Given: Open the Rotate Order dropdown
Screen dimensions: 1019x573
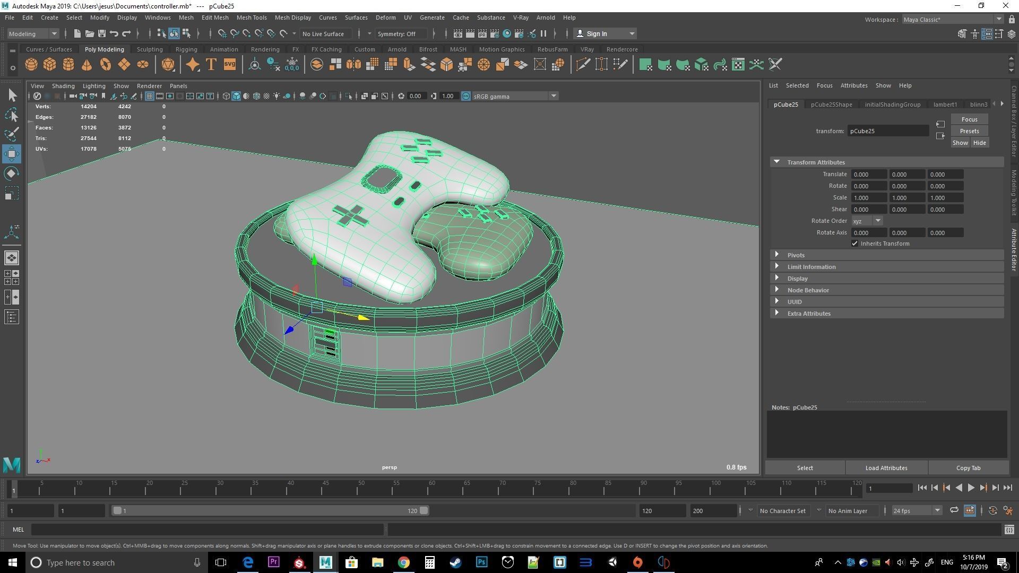Looking at the screenshot, I should (x=877, y=221).
